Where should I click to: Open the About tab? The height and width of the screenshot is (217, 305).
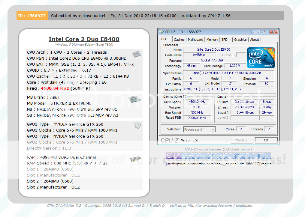pyautogui.click(x=255, y=40)
